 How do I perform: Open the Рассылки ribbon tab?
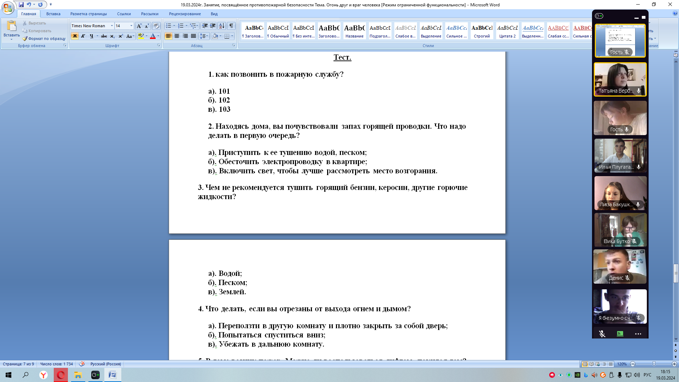tap(150, 14)
